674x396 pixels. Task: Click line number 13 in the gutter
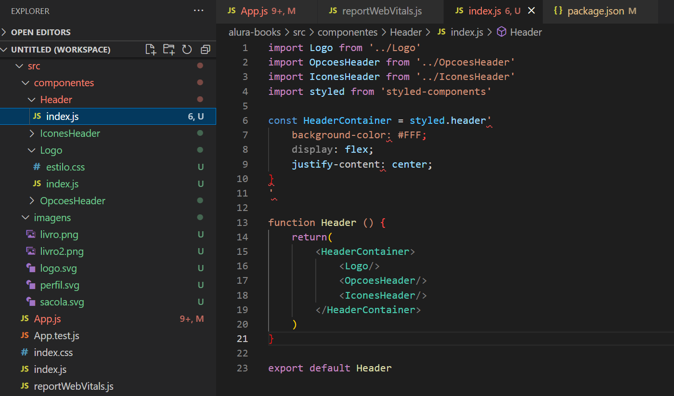click(243, 223)
